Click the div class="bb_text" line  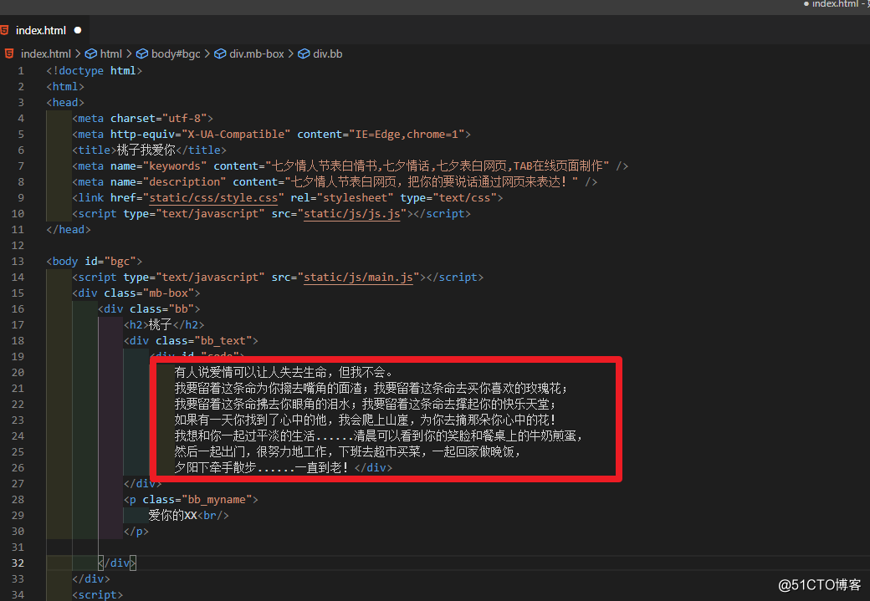tap(191, 341)
